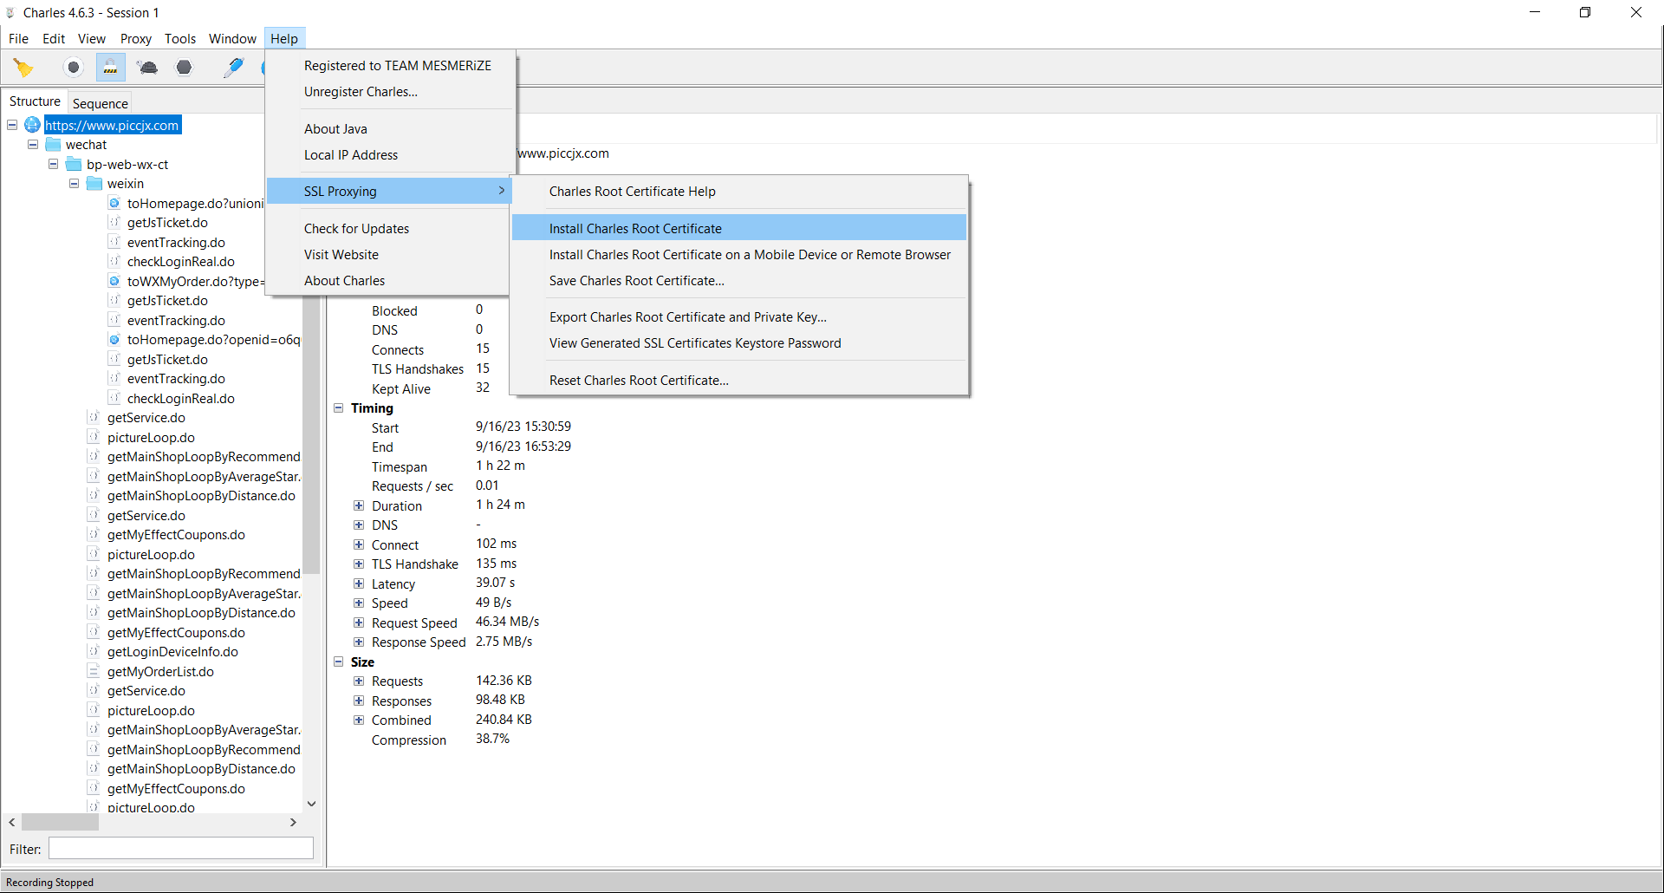This screenshot has height=893, width=1664.
Task: Expand the TLS Handshake timing row
Action: pyautogui.click(x=359, y=564)
